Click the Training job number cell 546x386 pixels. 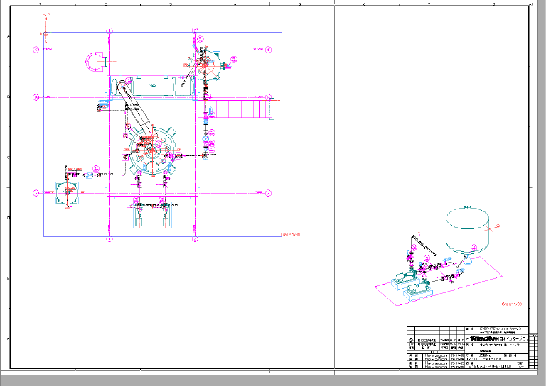tap(491, 359)
